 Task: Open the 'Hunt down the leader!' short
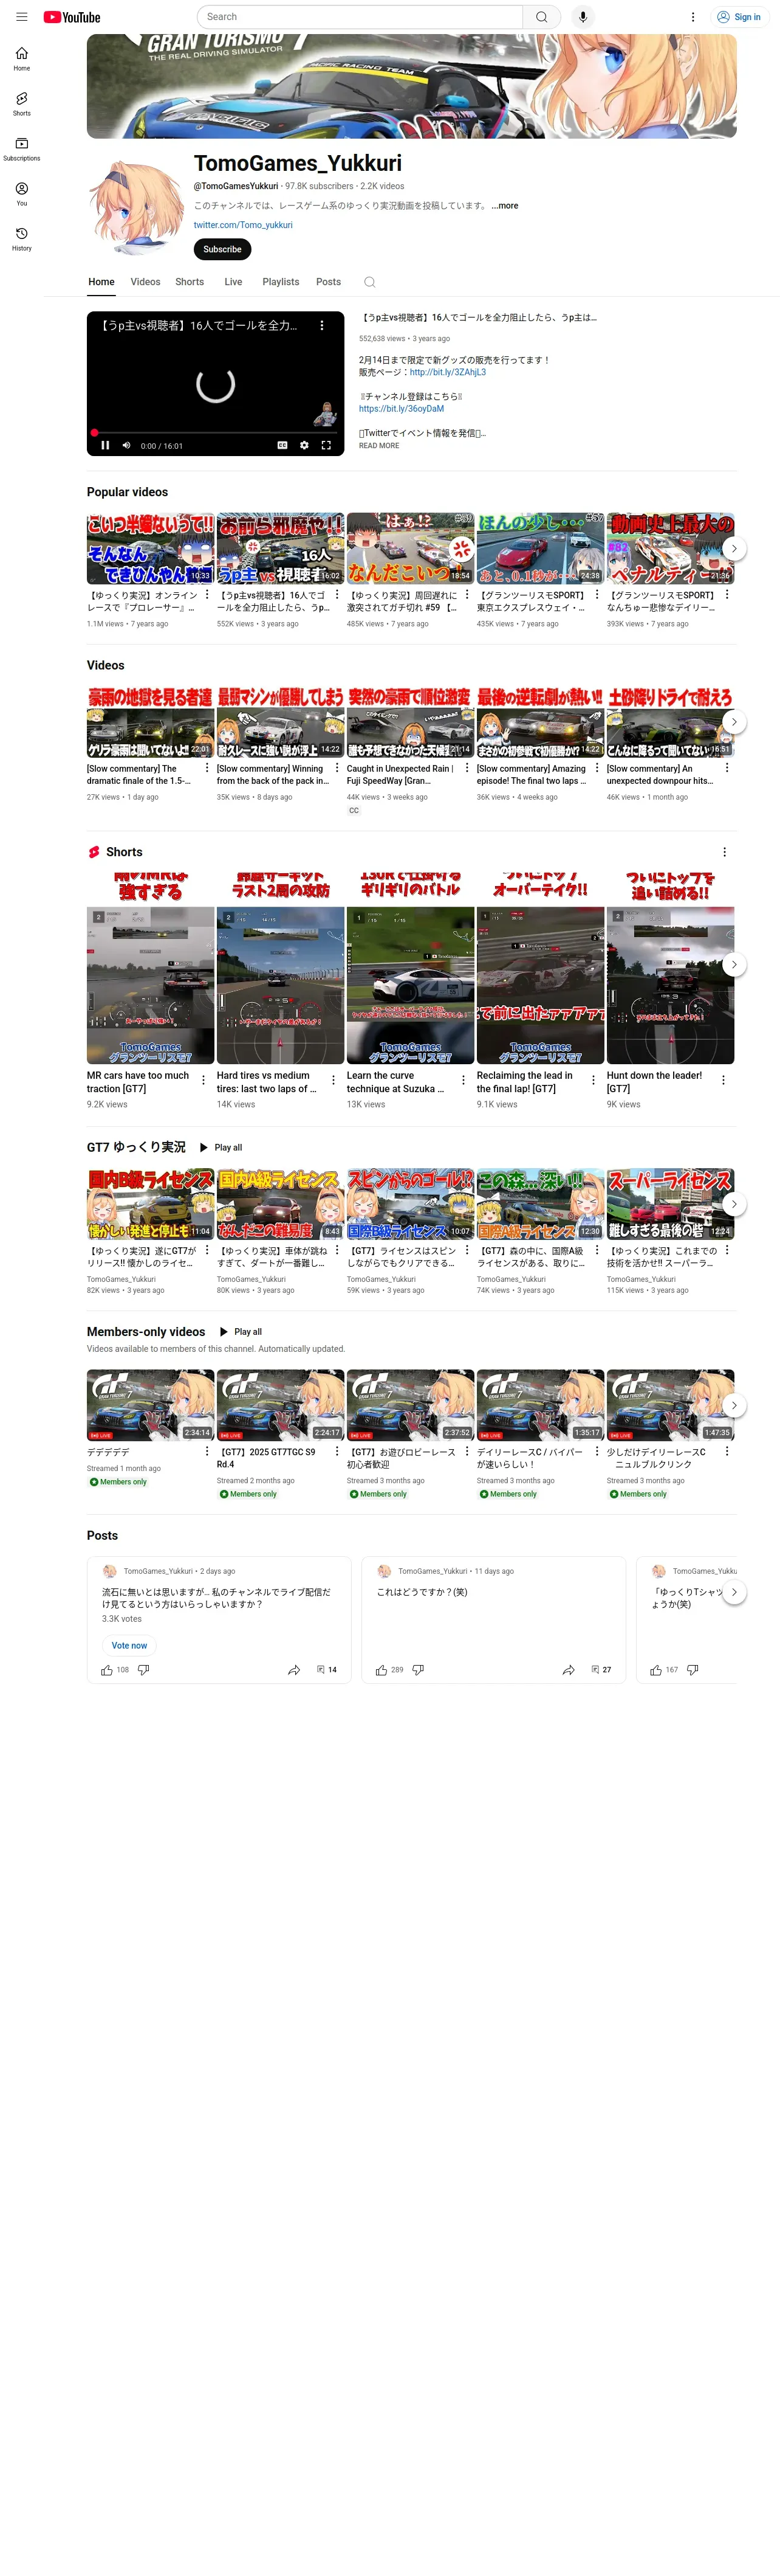tap(670, 969)
